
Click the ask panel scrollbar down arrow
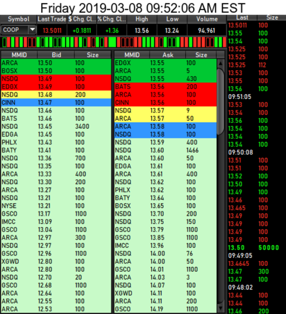point(220,308)
